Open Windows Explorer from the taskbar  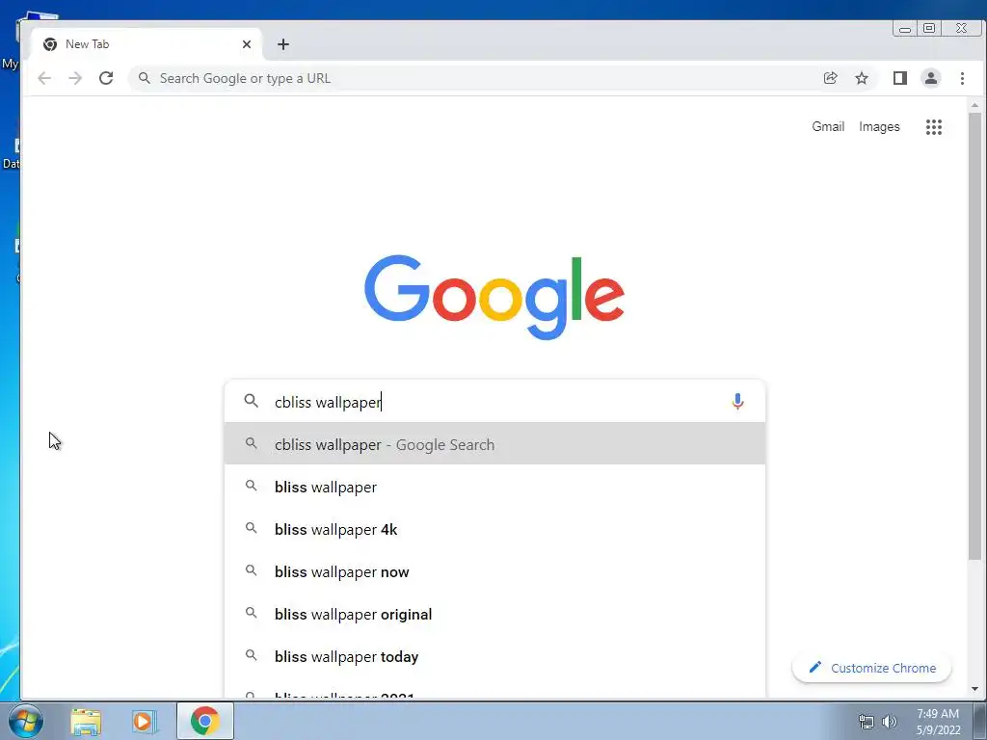(x=86, y=721)
